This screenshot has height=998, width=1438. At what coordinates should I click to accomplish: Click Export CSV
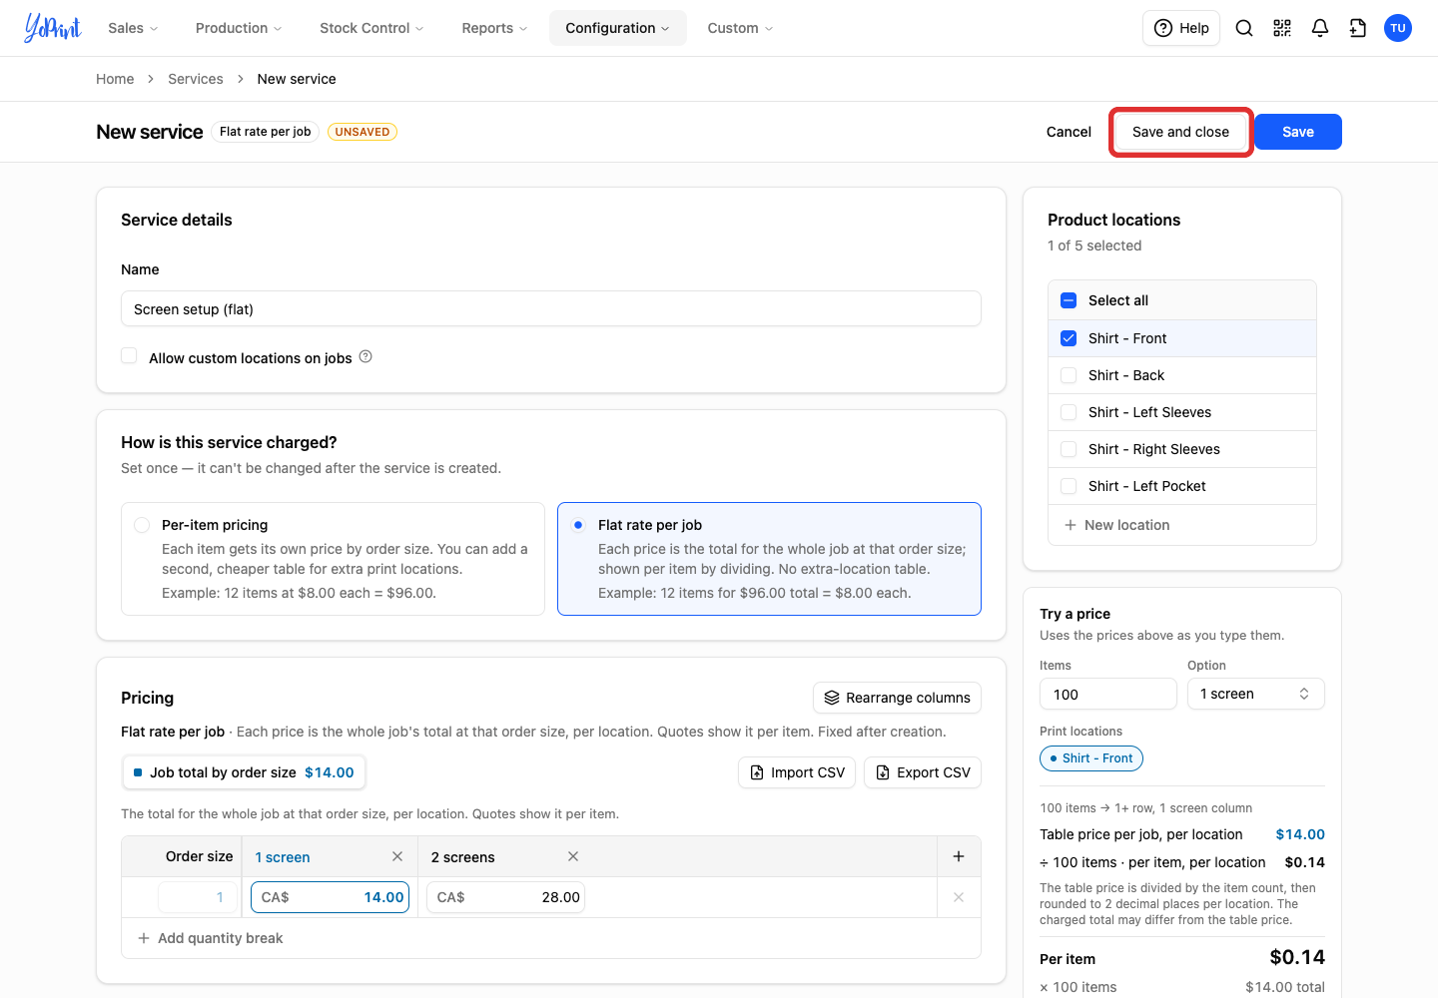pyautogui.click(x=923, y=772)
